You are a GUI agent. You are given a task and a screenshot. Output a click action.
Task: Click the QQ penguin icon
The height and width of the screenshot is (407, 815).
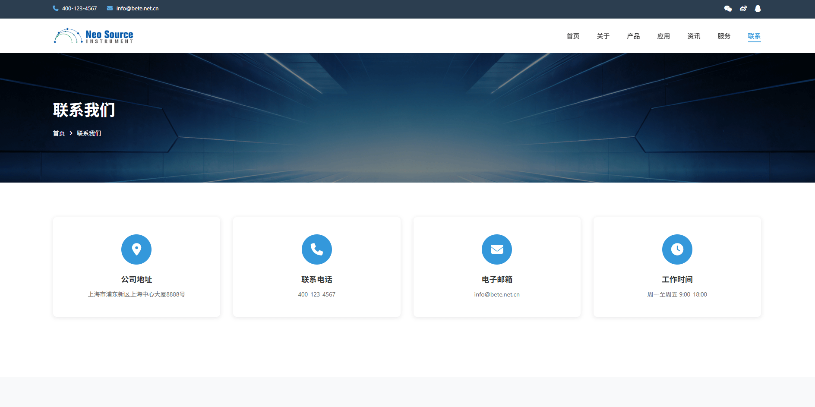758,9
